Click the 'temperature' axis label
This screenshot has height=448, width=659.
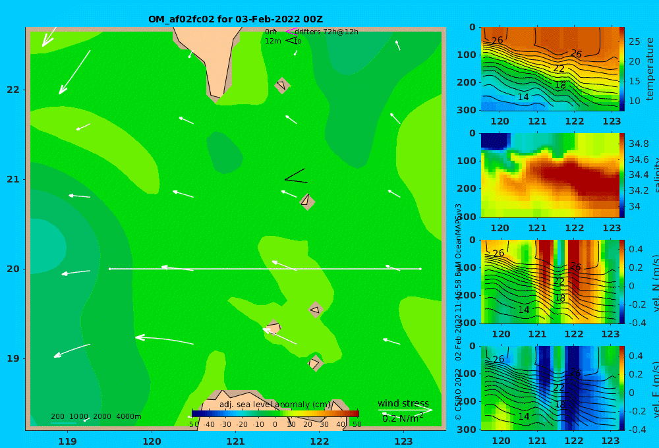(650, 69)
